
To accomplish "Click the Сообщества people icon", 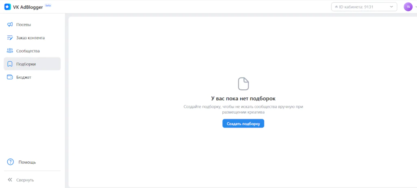I will click(10, 51).
